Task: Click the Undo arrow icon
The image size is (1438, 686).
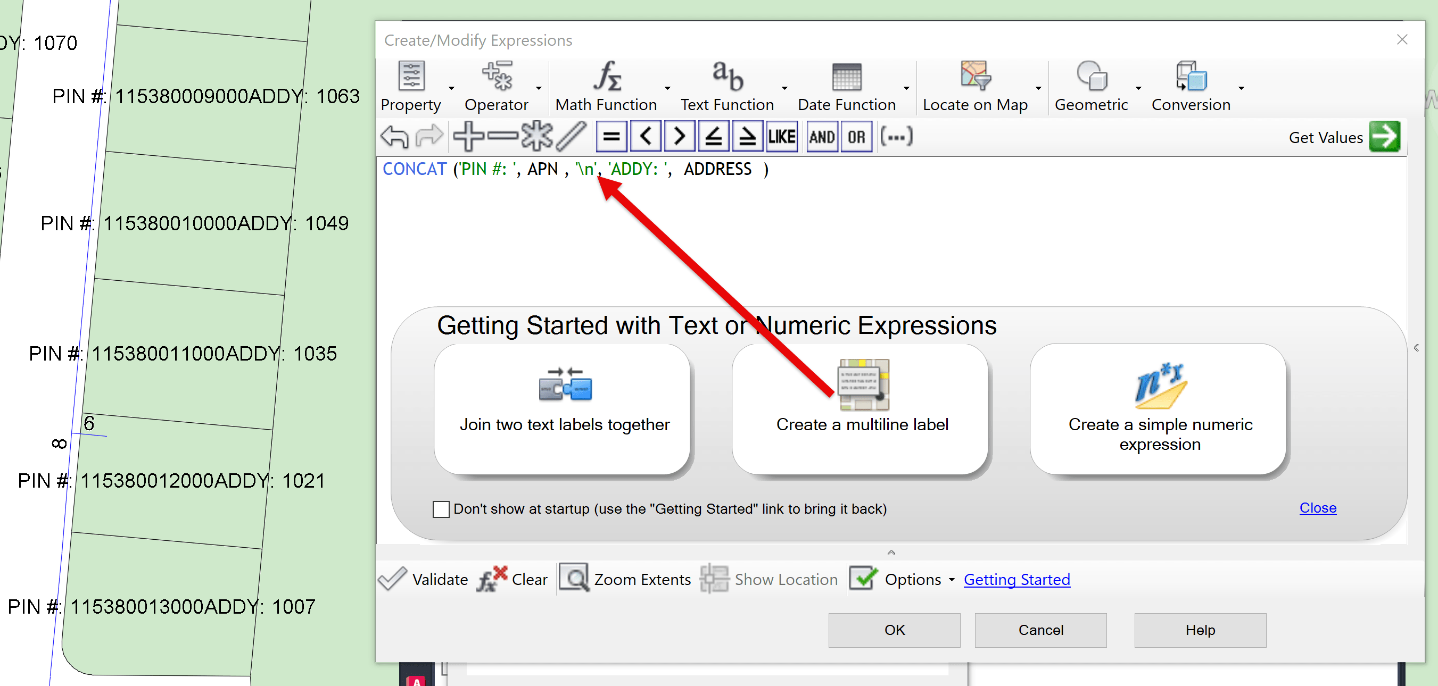Action: click(395, 137)
